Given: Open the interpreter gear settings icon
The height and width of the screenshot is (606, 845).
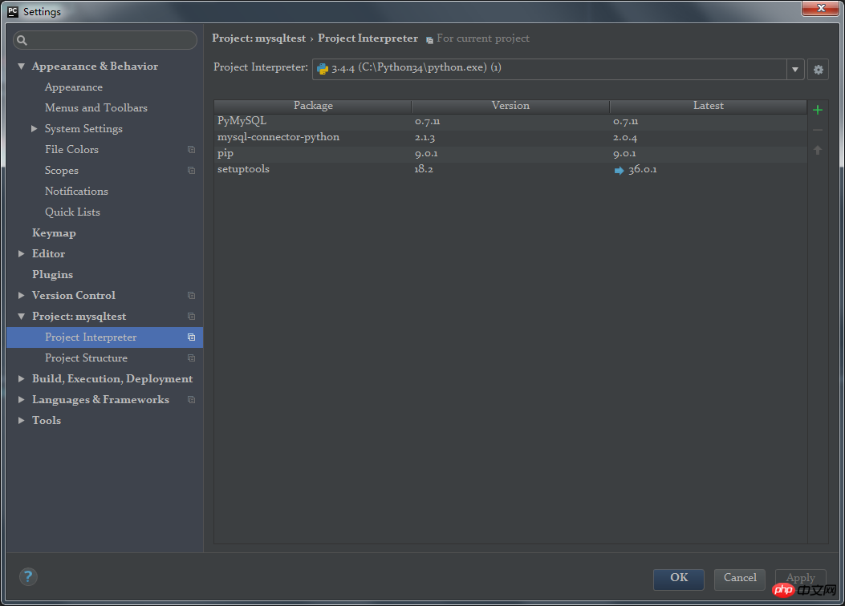Looking at the screenshot, I should click(818, 70).
